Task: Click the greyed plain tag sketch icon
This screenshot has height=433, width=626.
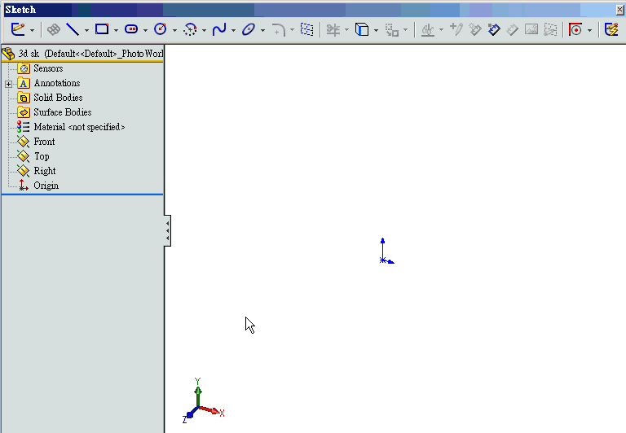Action: [512, 29]
